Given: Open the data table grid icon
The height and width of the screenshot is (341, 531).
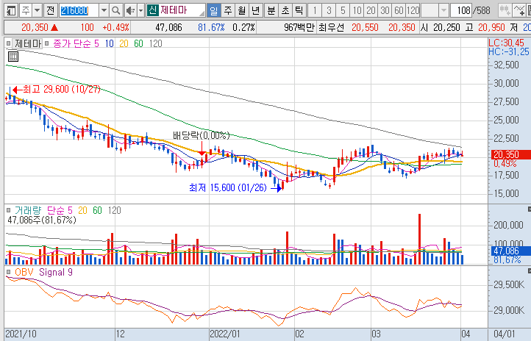Looking at the screenshot, I should [13, 57].
